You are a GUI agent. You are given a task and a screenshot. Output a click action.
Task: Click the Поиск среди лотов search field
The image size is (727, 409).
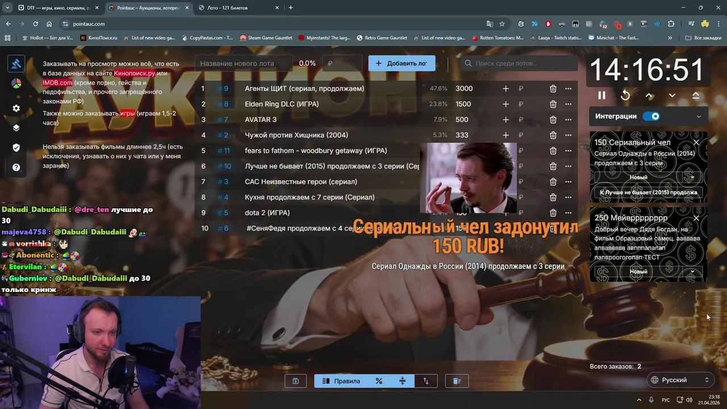519,64
